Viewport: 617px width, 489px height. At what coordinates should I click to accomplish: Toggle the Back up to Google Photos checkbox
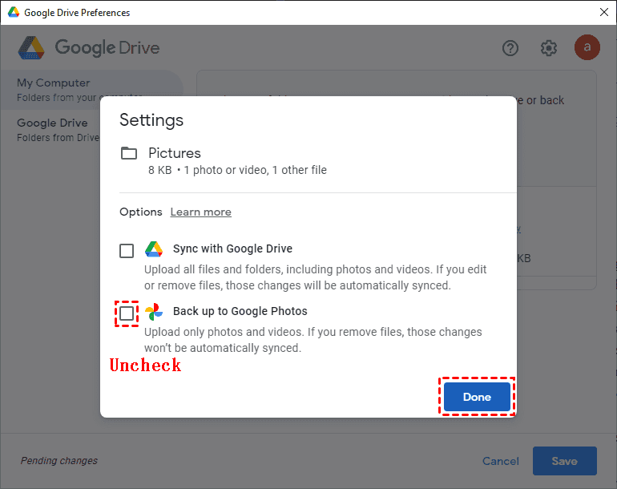pyautogui.click(x=127, y=313)
